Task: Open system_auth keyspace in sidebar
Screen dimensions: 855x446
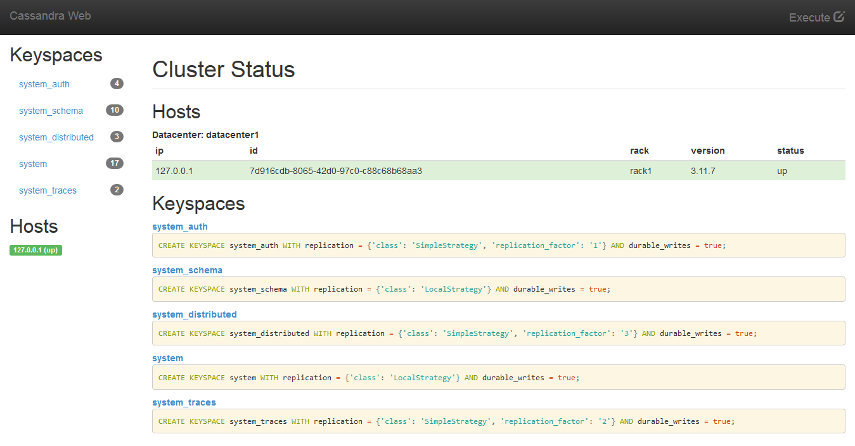Action: pos(44,84)
